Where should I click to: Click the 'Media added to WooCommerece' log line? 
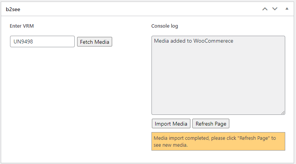[193, 41]
